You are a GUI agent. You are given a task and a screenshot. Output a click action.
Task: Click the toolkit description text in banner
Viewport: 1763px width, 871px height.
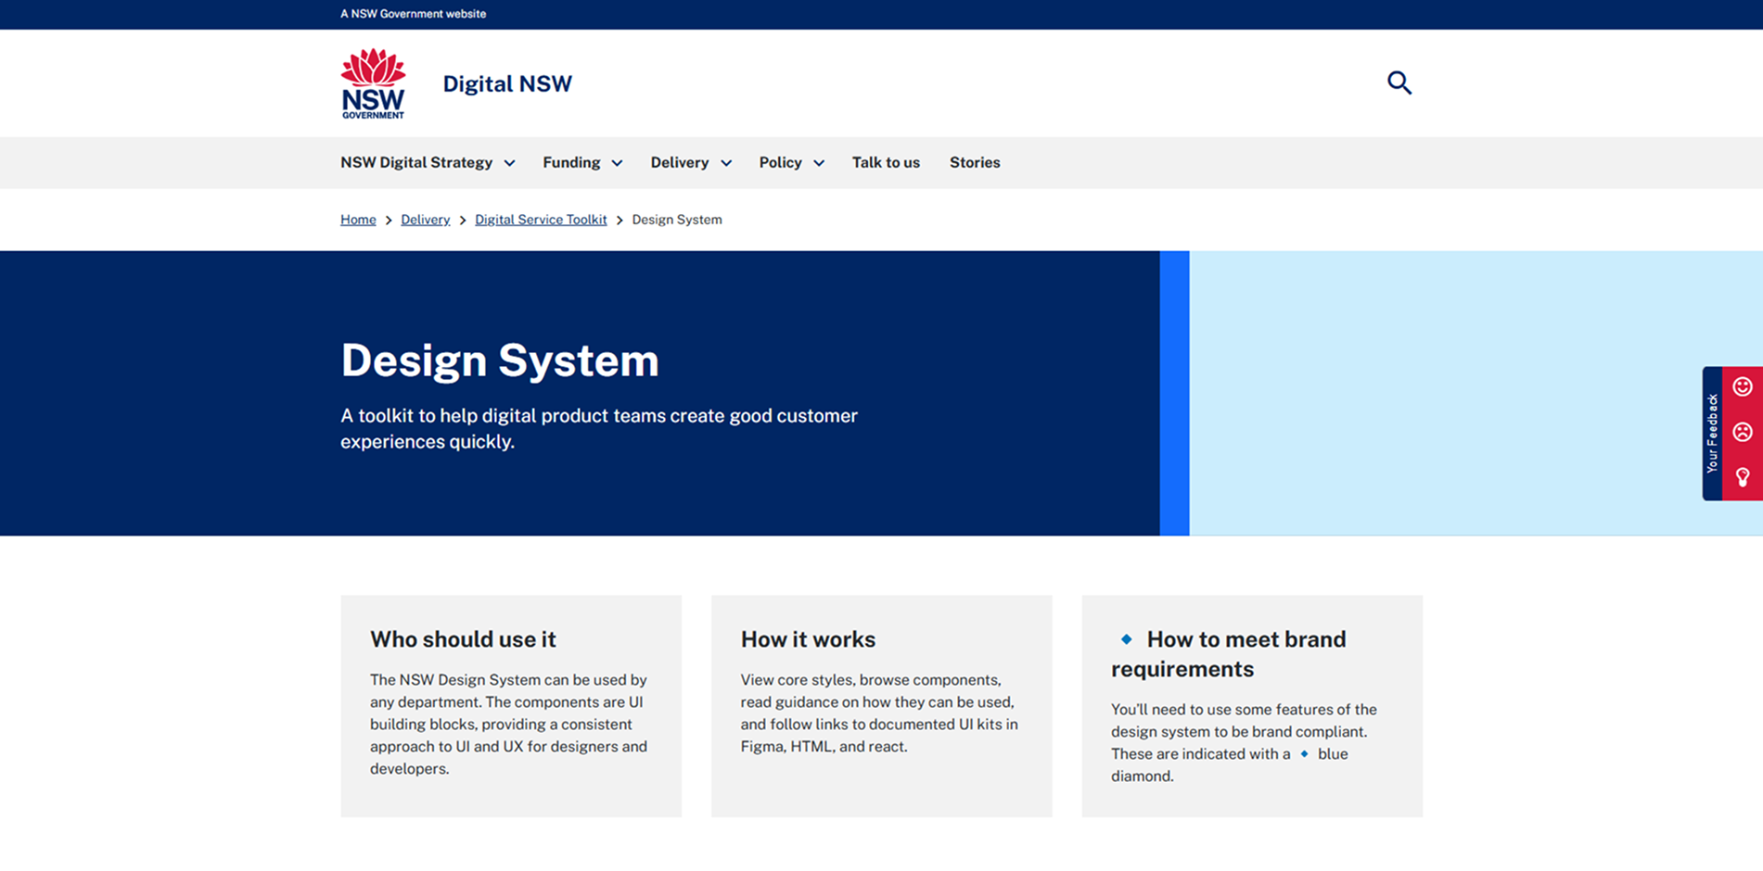(x=599, y=428)
